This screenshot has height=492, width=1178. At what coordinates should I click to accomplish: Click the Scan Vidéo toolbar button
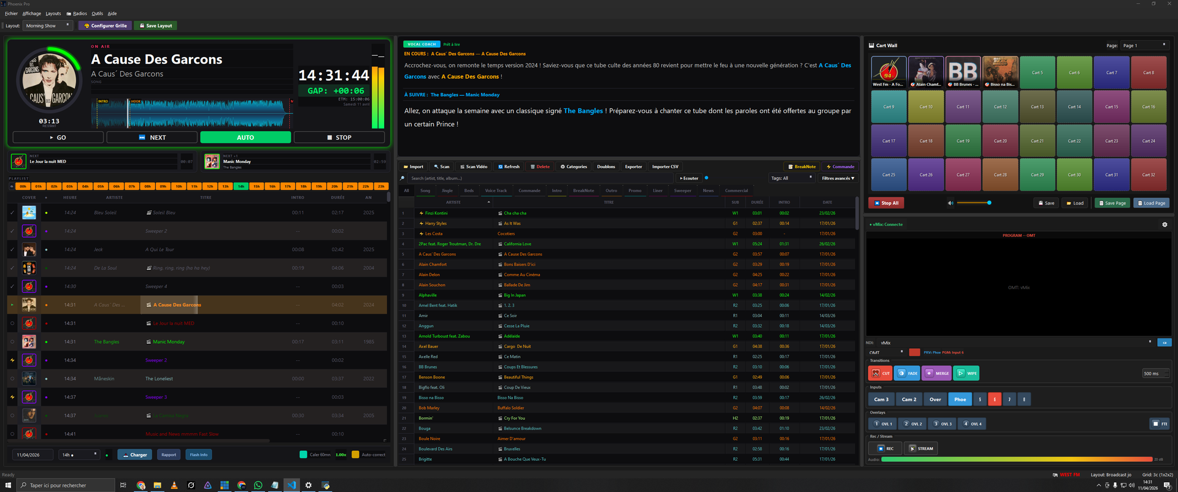tap(474, 167)
